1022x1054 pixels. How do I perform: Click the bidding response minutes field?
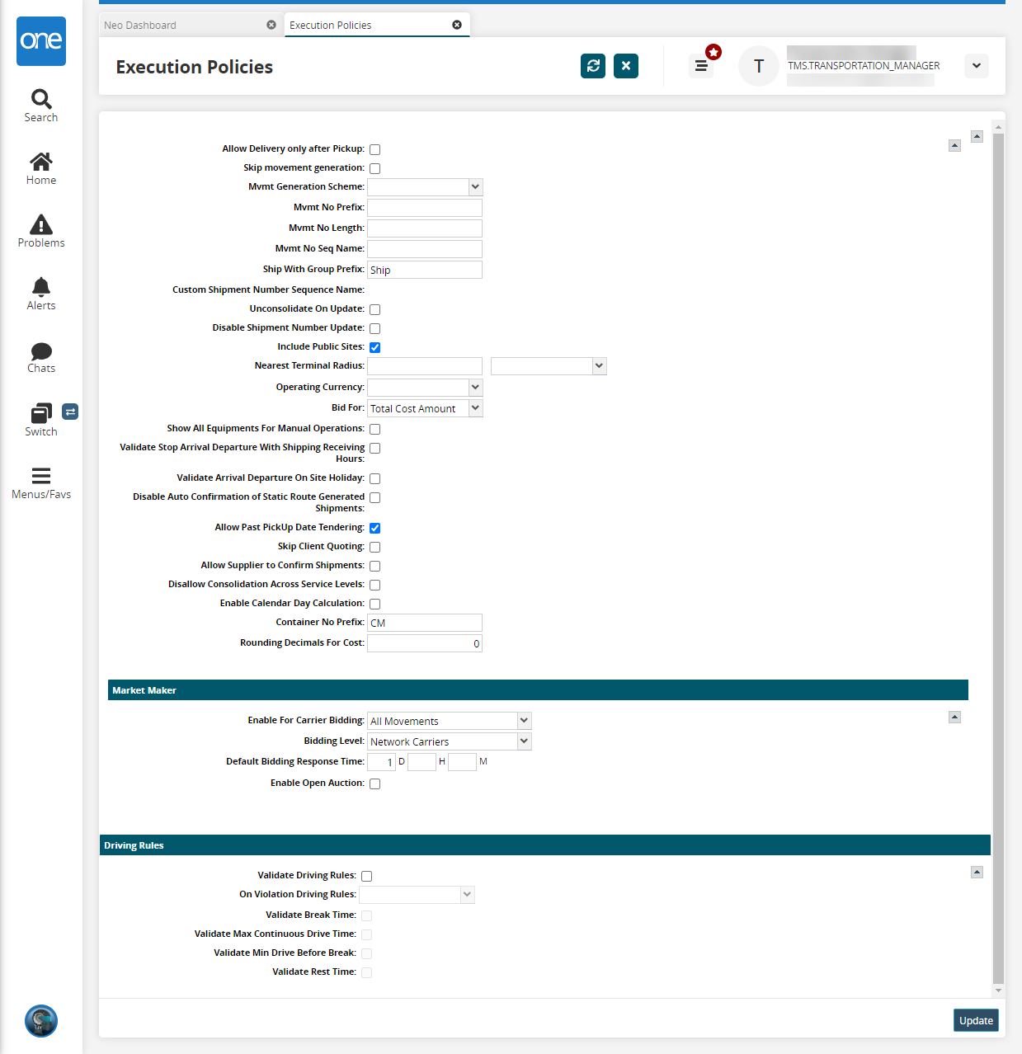click(462, 762)
